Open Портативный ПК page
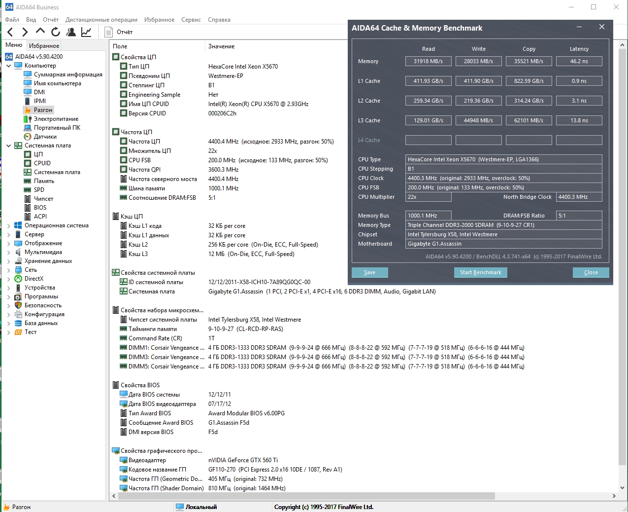 [57, 128]
